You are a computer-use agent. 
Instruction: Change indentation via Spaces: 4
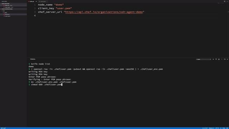pos(211,128)
